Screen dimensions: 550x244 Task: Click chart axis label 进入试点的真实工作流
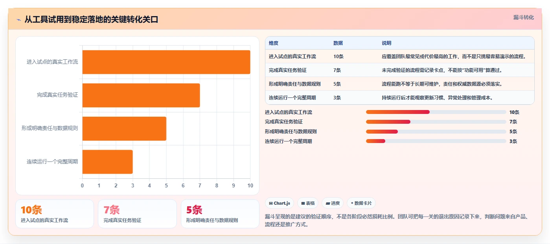pyautogui.click(x=52, y=62)
